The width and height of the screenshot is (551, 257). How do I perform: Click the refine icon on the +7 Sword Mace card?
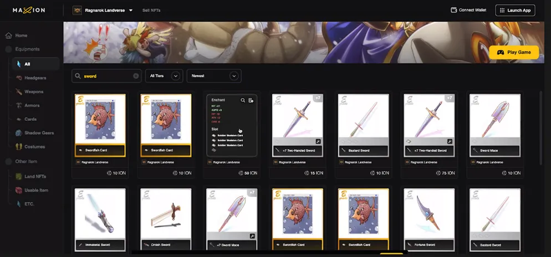point(252,236)
